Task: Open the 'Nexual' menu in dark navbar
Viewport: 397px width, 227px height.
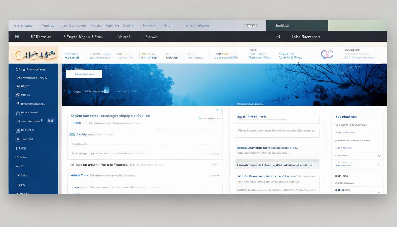Action: 124,37
